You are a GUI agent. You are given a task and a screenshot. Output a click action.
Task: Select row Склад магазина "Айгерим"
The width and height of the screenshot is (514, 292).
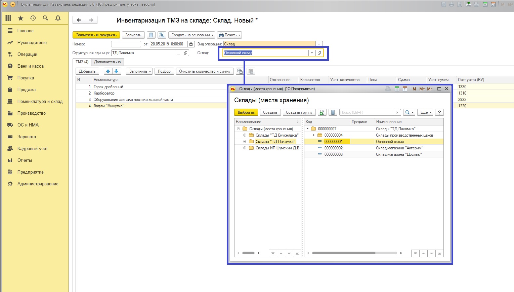[374, 148]
